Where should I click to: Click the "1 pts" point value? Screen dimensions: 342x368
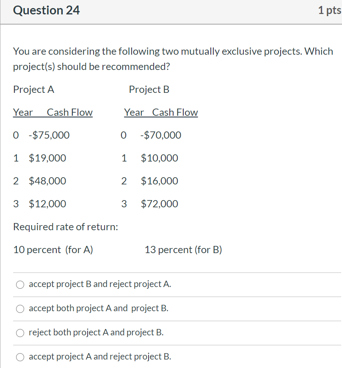[x=329, y=11]
